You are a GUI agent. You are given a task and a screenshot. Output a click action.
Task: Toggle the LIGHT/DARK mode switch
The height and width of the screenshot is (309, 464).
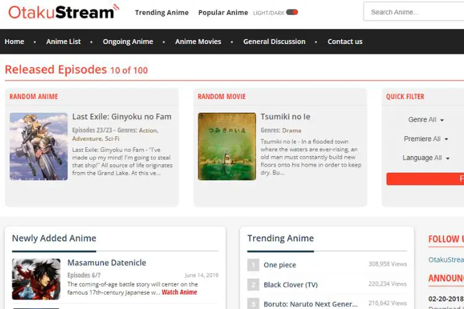(x=292, y=12)
